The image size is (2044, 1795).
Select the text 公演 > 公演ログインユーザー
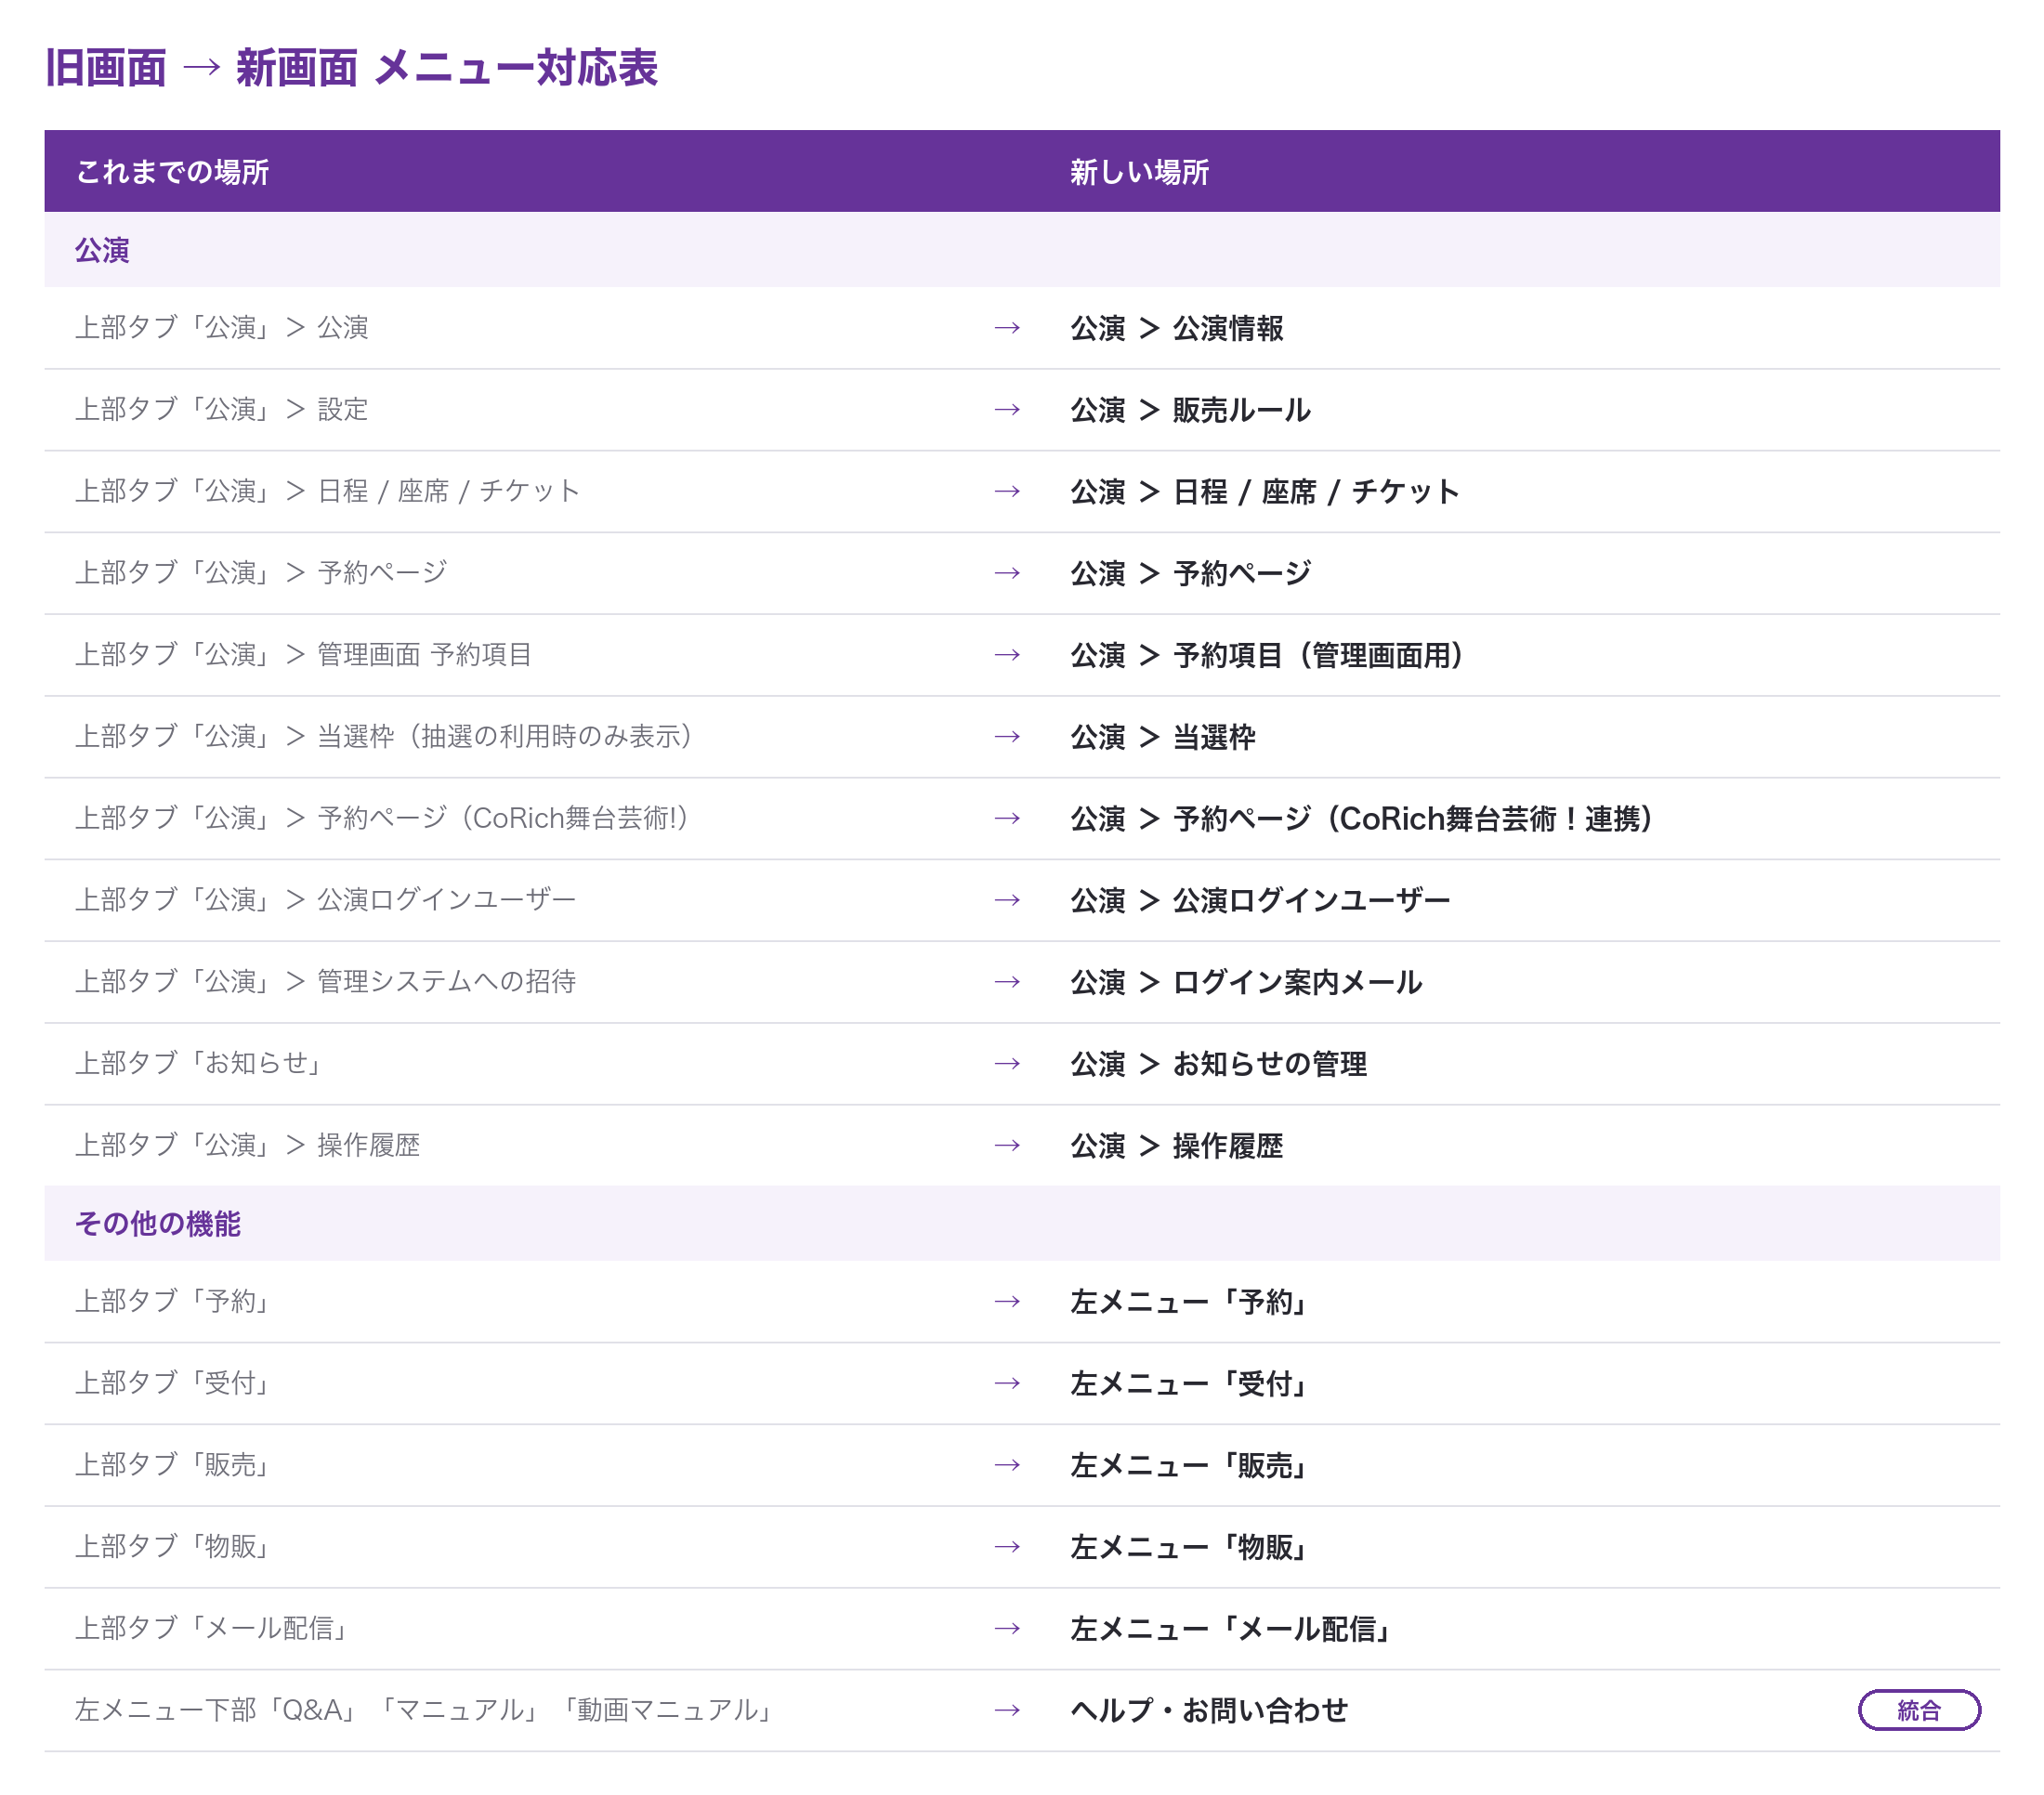pos(1260,901)
